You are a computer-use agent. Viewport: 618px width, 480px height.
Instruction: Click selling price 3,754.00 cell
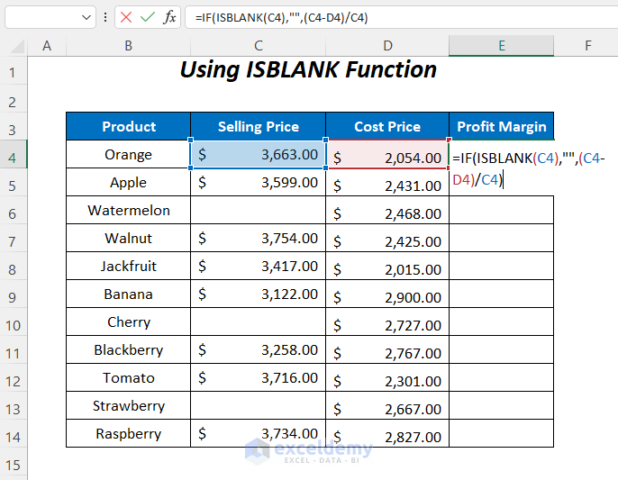[259, 238]
